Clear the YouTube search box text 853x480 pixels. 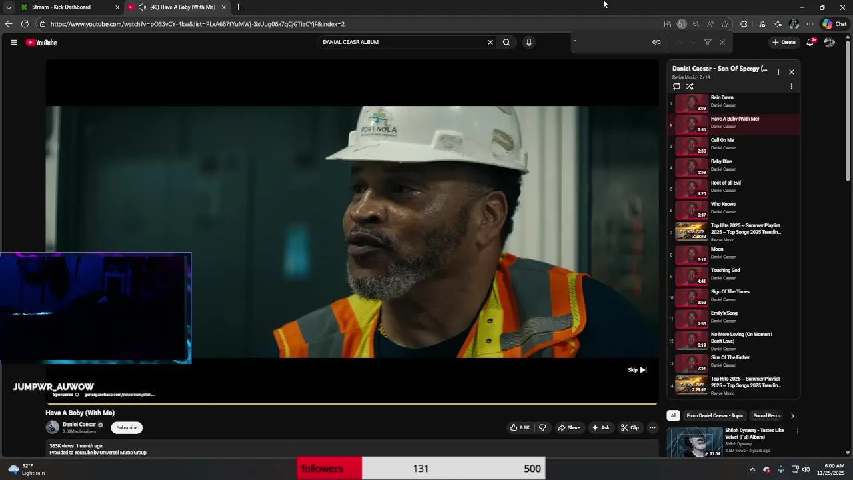pos(490,42)
